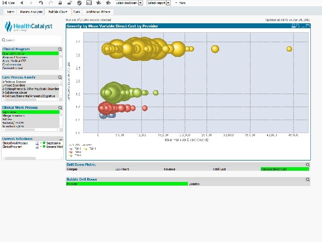
Task: Click the print icon on chart header
Action: (x=293, y=26)
